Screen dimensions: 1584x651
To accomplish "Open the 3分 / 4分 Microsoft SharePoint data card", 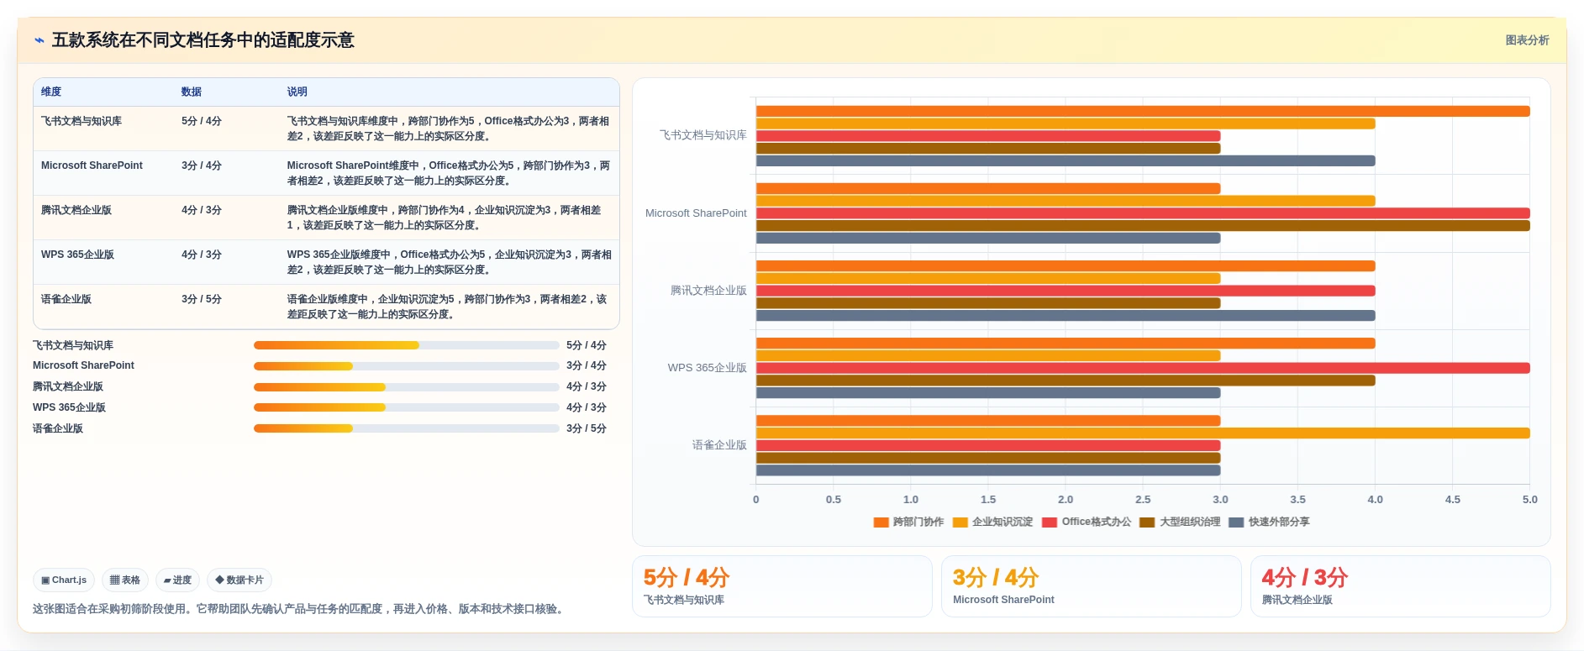I will (1092, 586).
